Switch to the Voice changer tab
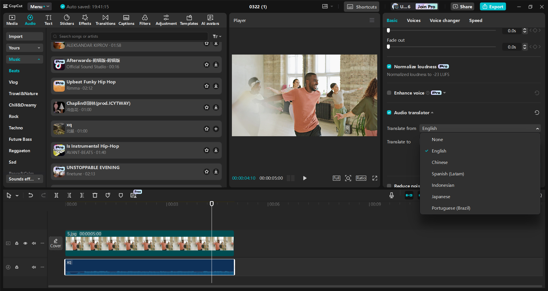The height and width of the screenshot is (291, 548). [445, 20]
